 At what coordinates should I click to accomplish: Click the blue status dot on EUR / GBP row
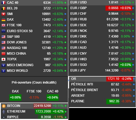[133, 8]
